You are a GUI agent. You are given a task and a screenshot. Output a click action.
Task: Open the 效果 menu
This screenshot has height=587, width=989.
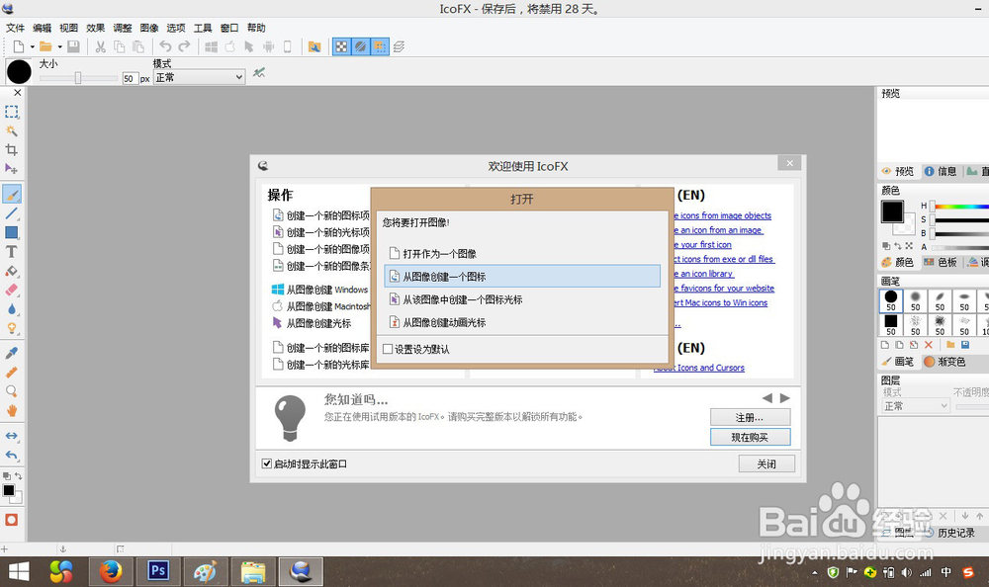pos(95,28)
